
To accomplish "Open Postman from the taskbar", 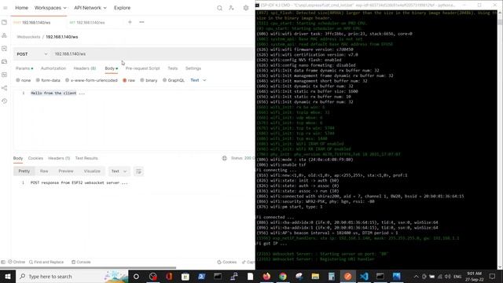I will coord(347,276).
